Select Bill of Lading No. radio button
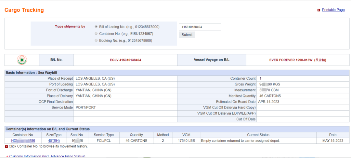351x158 pixels. 96,27
